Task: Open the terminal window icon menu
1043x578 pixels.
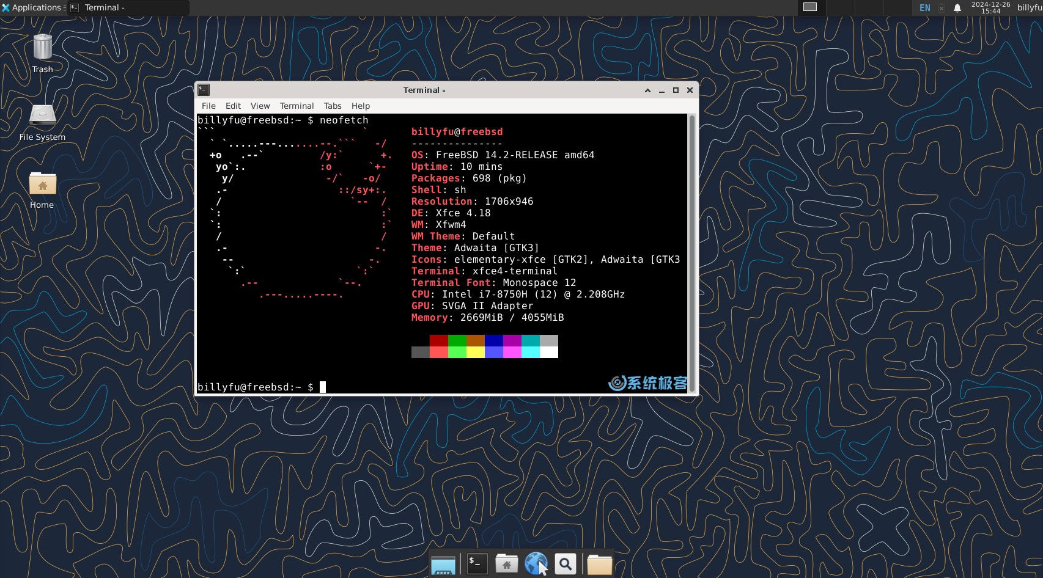Action: (x=204, y=90)
